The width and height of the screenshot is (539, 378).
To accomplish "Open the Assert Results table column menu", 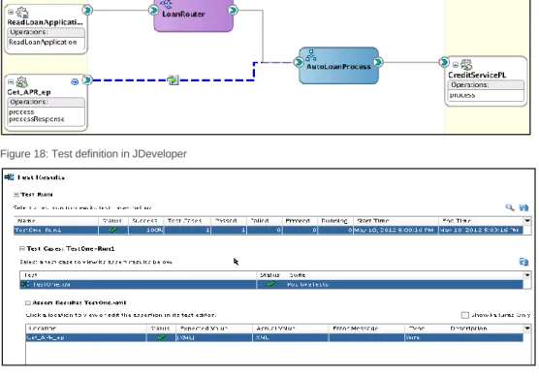I will tap(527, 329).
